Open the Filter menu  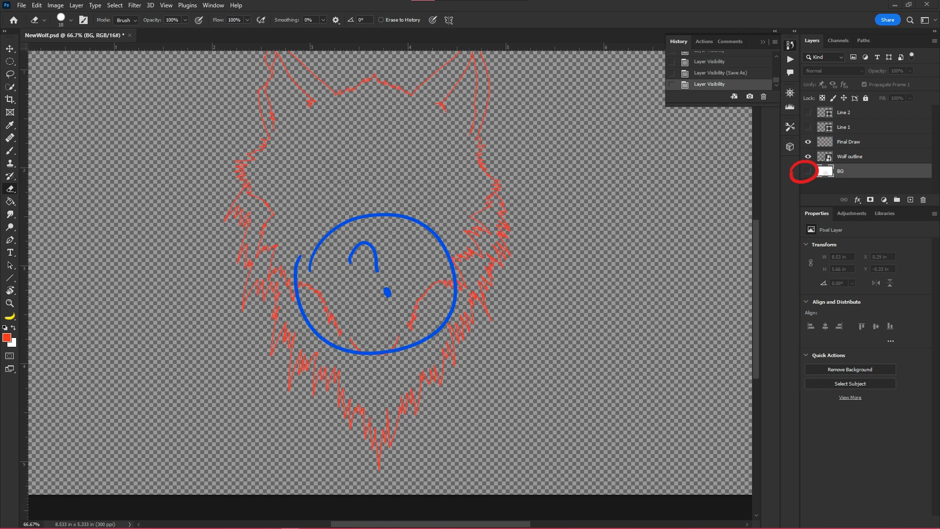pyautogui.click(x=134, y=5)
